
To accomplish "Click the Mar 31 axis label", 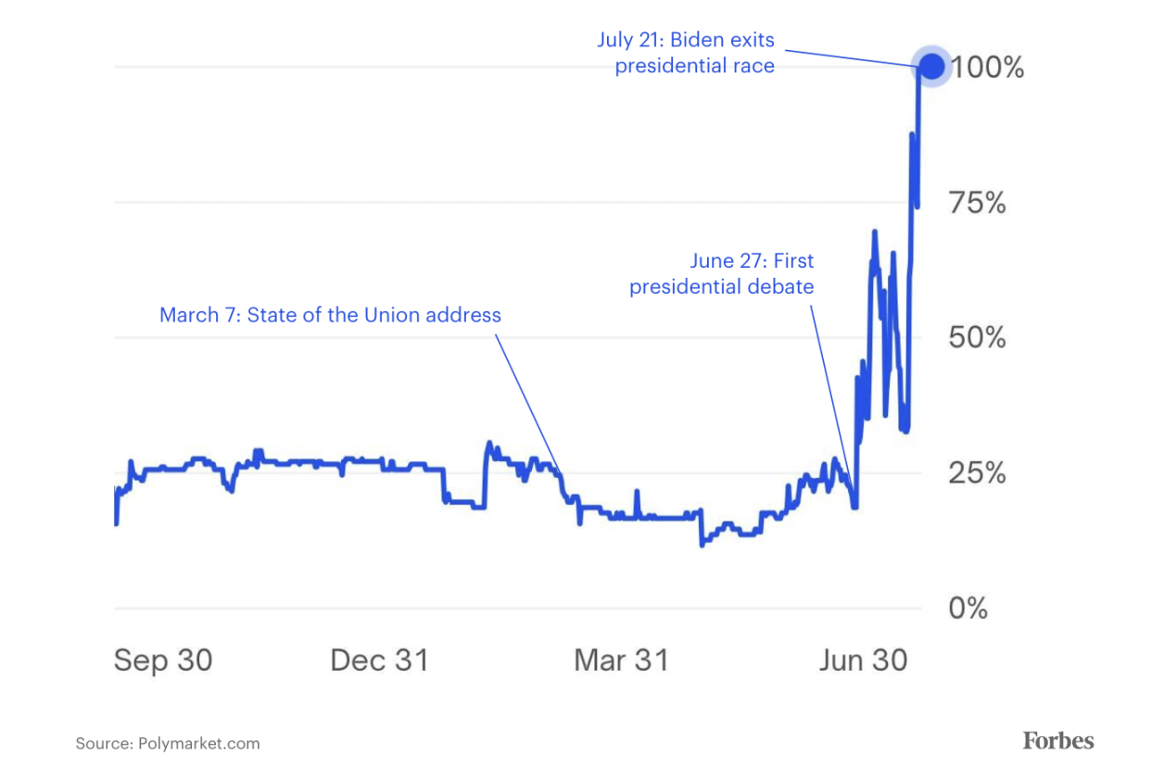I will point(621,660).
